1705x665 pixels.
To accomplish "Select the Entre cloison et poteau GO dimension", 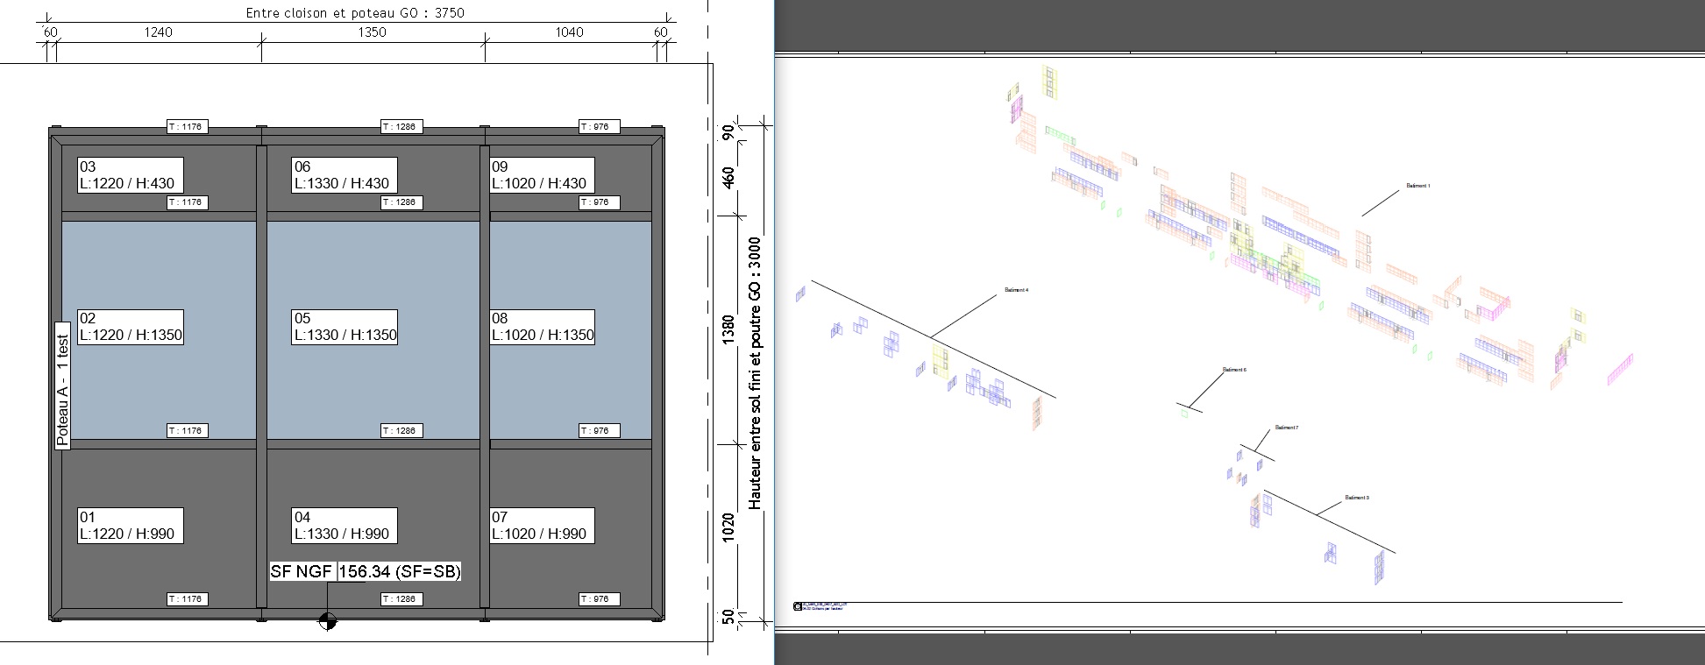I will pyautogui.click(x=355, y=13).
